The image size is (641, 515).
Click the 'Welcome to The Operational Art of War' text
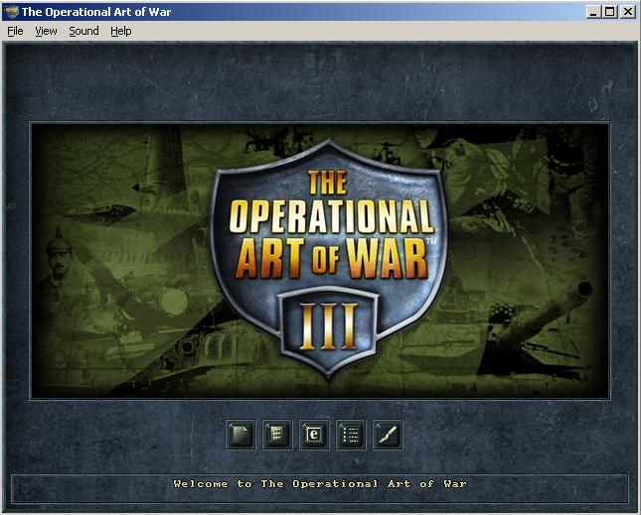pyautogui.click(x=320, y=484)
